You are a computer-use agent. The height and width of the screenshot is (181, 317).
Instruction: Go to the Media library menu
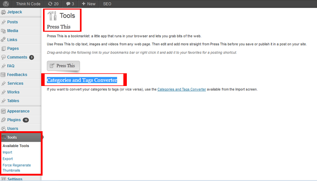click(13, 31)
